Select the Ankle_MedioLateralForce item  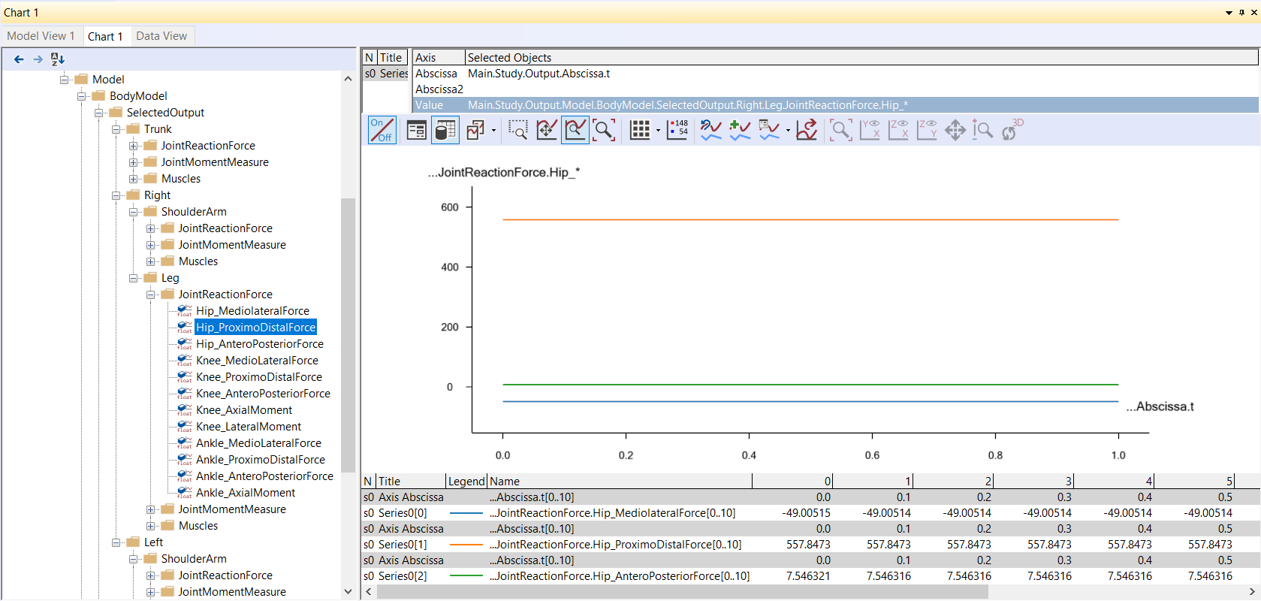[258, 443]
